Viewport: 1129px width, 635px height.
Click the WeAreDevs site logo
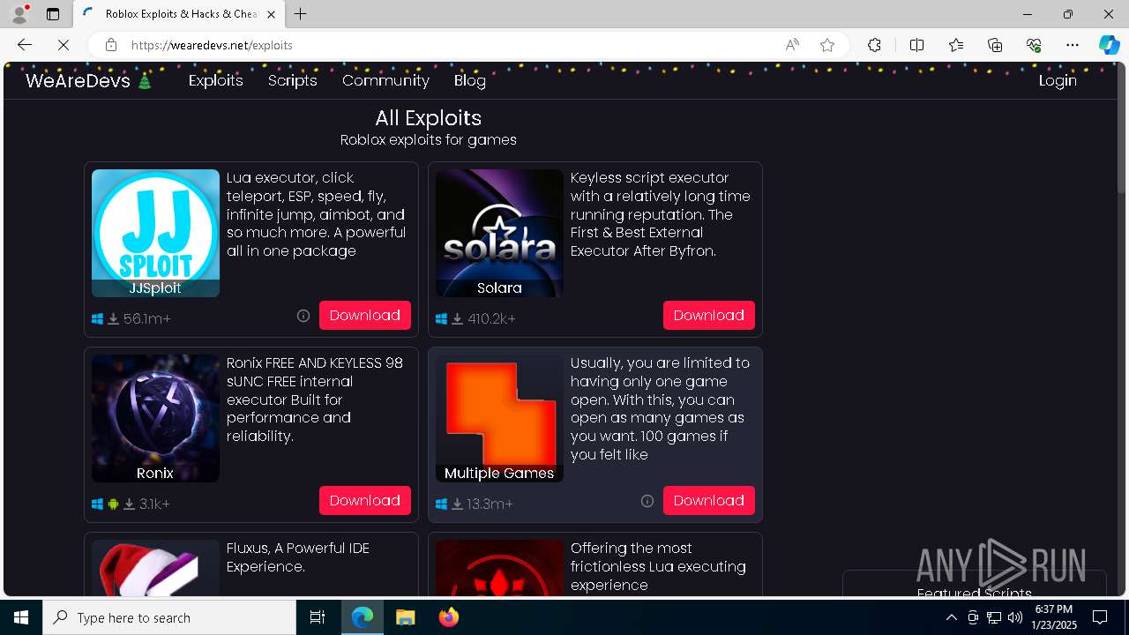89,81
